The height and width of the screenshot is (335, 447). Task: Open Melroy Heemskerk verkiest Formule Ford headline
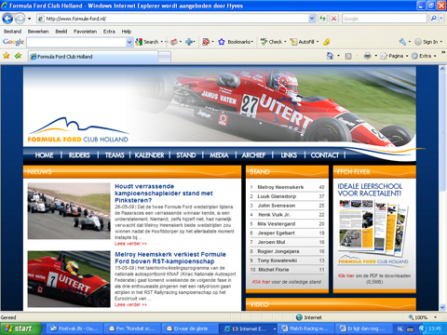tap(170, 258)
